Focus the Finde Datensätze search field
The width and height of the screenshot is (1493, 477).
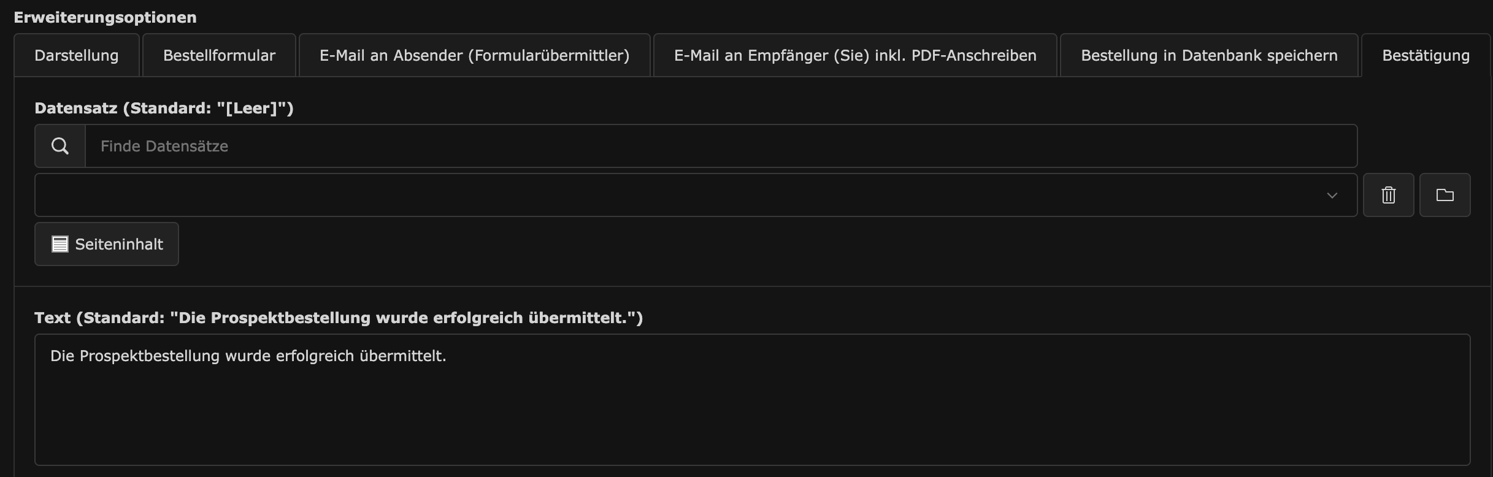(721, 146)
